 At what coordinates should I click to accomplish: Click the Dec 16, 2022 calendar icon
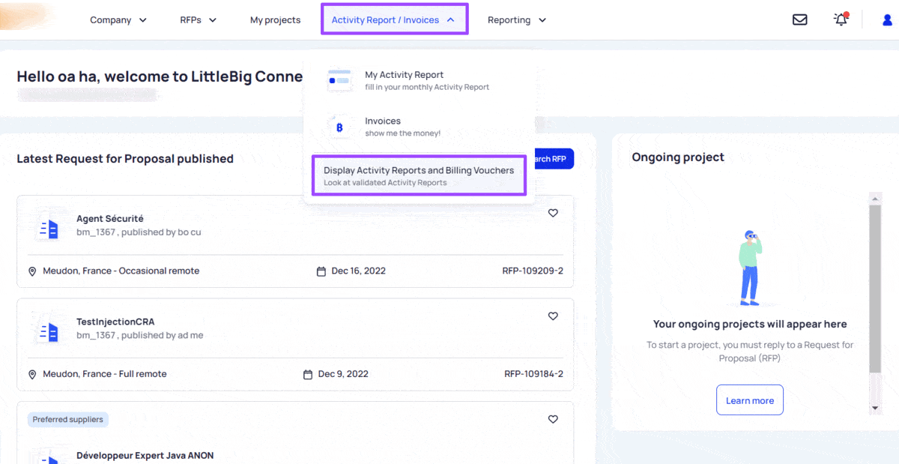(321, 271)
